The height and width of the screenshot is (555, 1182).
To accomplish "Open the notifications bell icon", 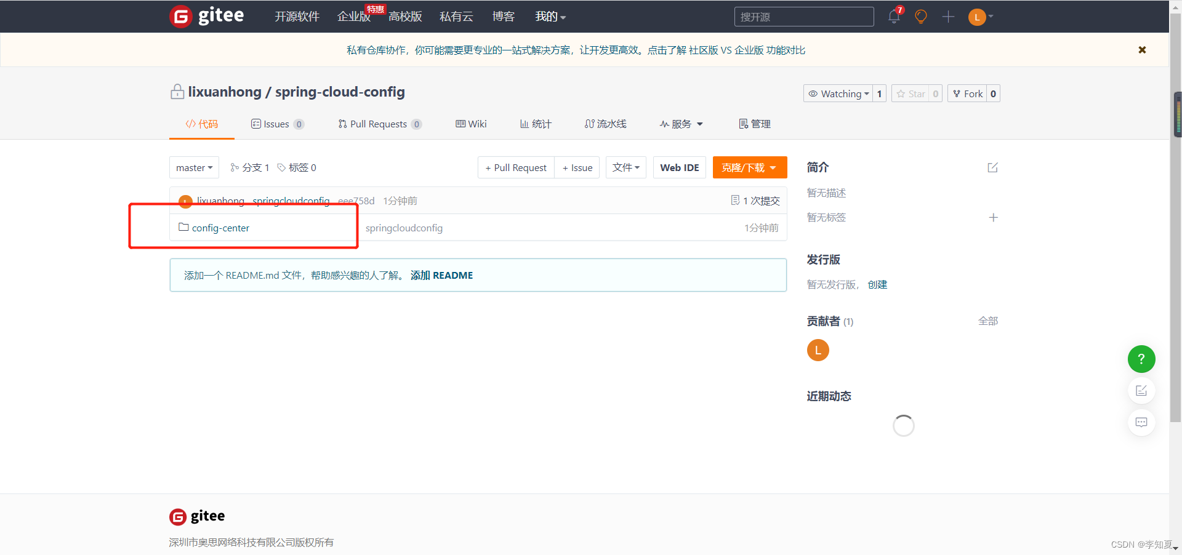I will coord(895,17).
